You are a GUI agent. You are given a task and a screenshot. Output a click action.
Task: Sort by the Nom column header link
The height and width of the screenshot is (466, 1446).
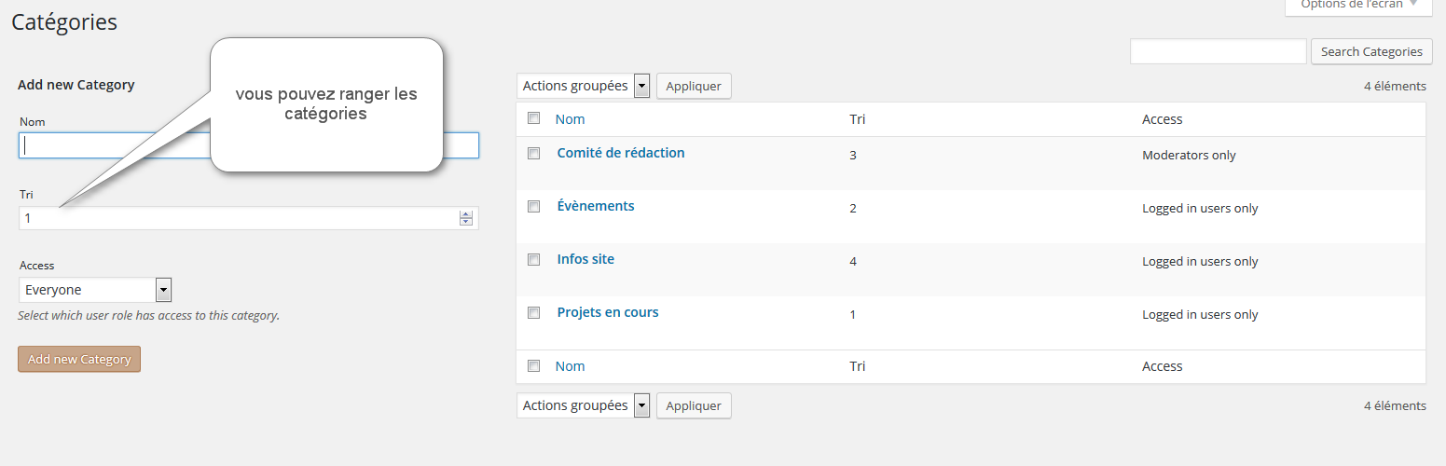pos(570,119)
